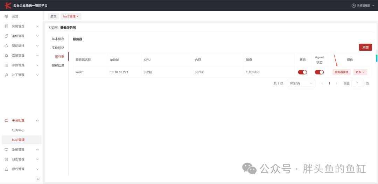Expand the 日志管理 menu chevron
The height and width of the screenshot is (184, 378).
tap(37, 160)
